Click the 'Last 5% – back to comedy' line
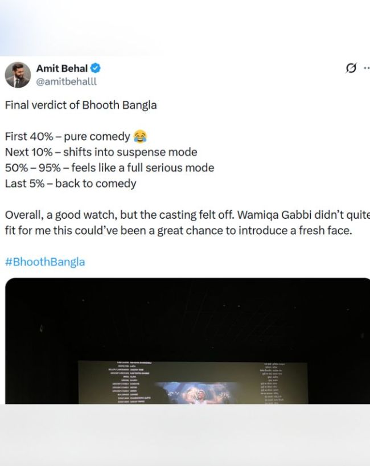 [x=71, y=183]
